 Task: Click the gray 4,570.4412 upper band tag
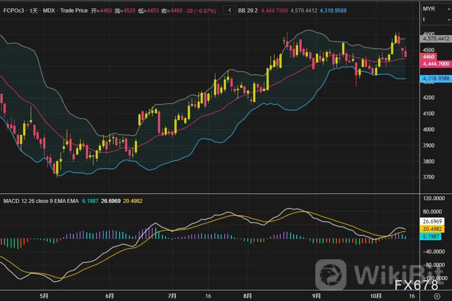click(436, 39)
